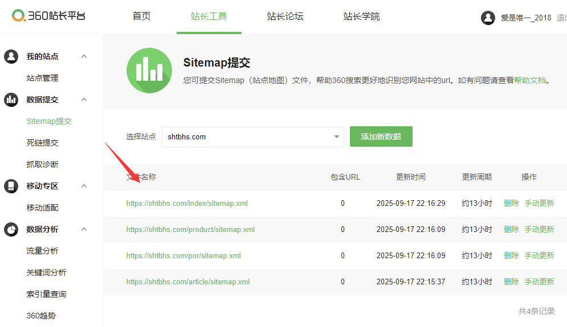
Task: Click the 更新时间 column header
Action: point(411,177)
